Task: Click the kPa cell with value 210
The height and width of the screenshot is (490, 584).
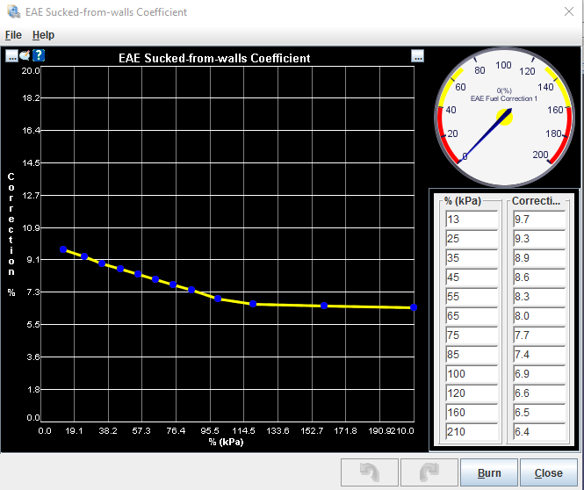Action: pos(472,432)
